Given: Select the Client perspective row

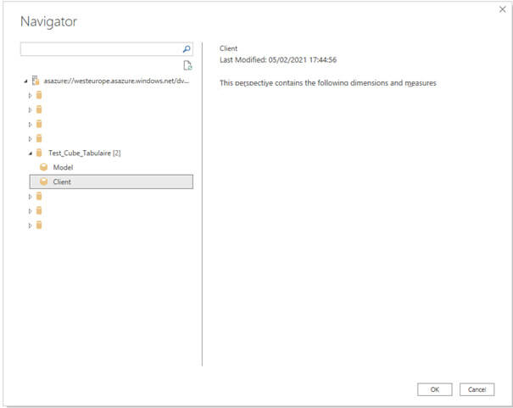Looking at the screenshot, I should tap(111, 182).
